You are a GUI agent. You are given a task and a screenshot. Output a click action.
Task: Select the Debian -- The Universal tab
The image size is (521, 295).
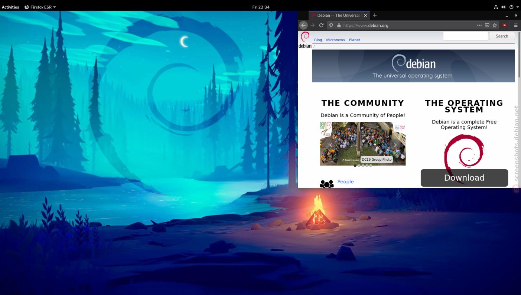tap(339, 16)
